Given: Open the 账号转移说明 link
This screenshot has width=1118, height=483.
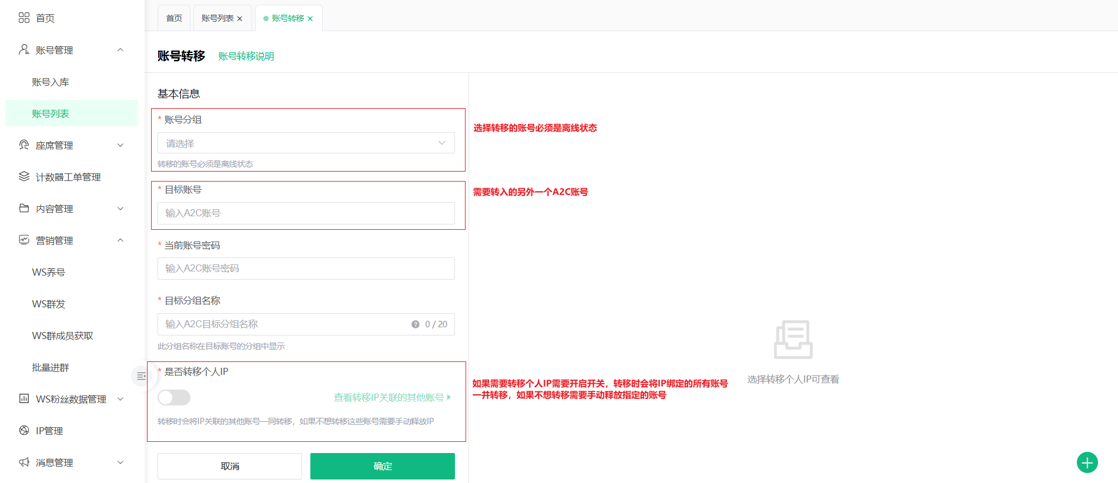Looking at the screenshot, I should [x=246, y=56].
